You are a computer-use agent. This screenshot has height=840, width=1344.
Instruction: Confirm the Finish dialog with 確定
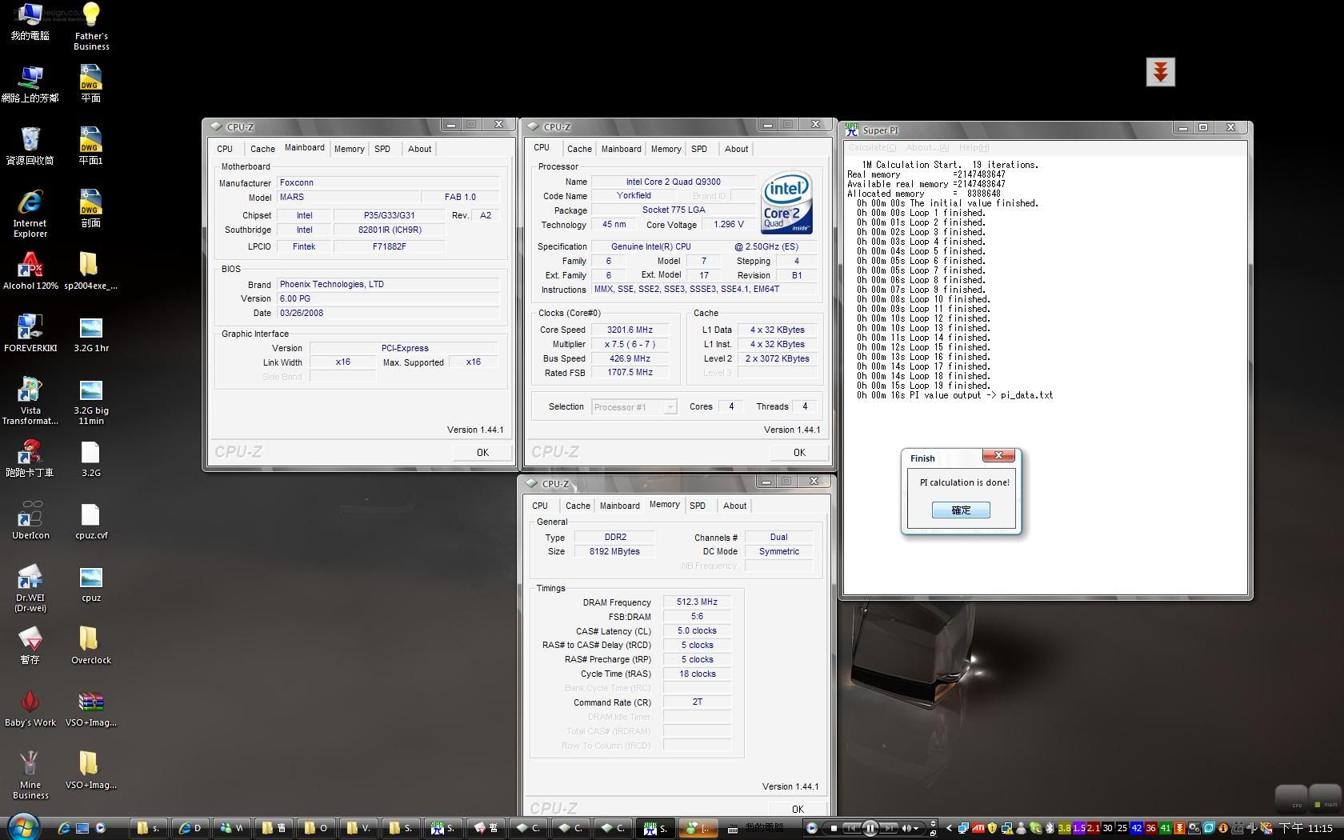pyautogui.click(x=961, y=510)
